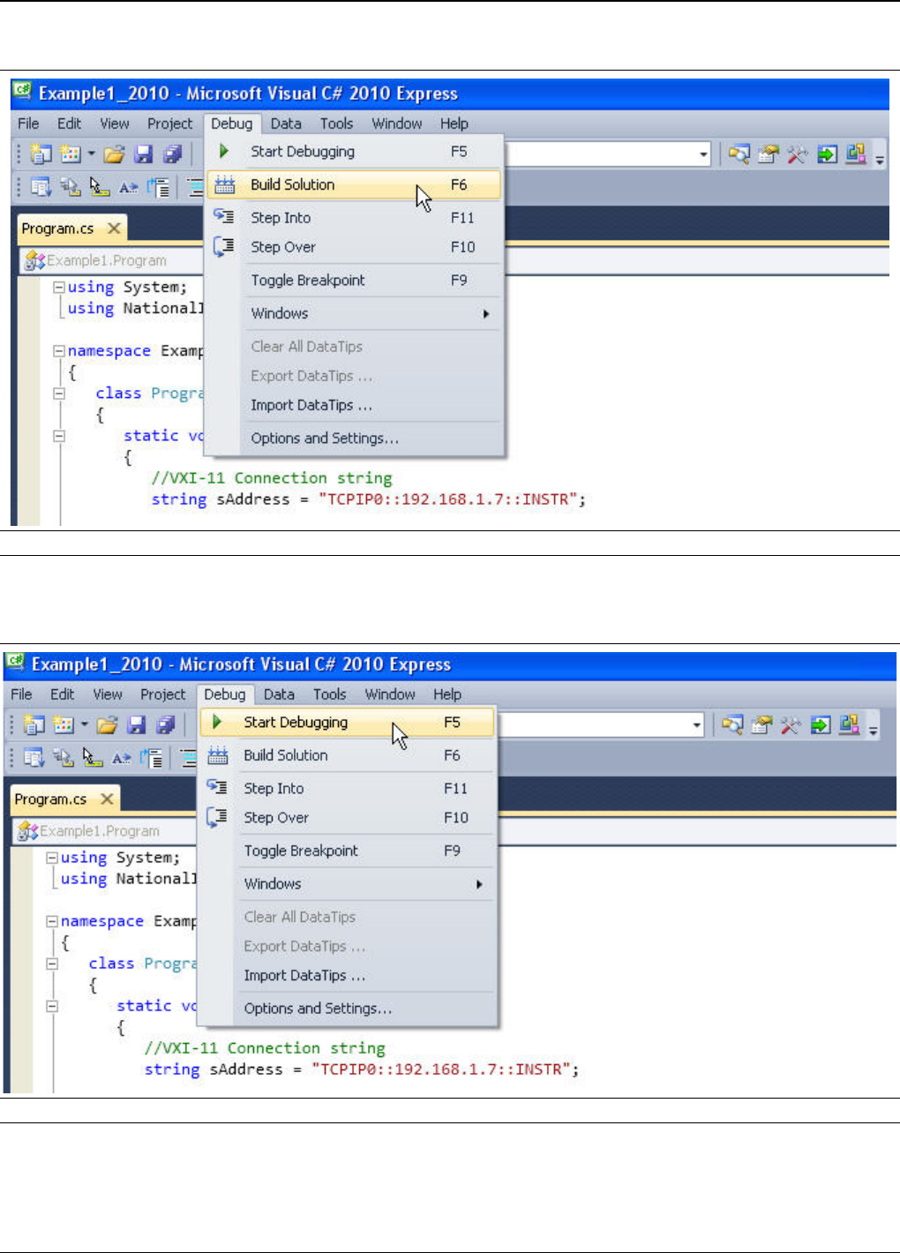This screenshot has width=900, height=1253.
Task: Click the TCPIP0 address string in upper screenshot
Action: (448, 499)
